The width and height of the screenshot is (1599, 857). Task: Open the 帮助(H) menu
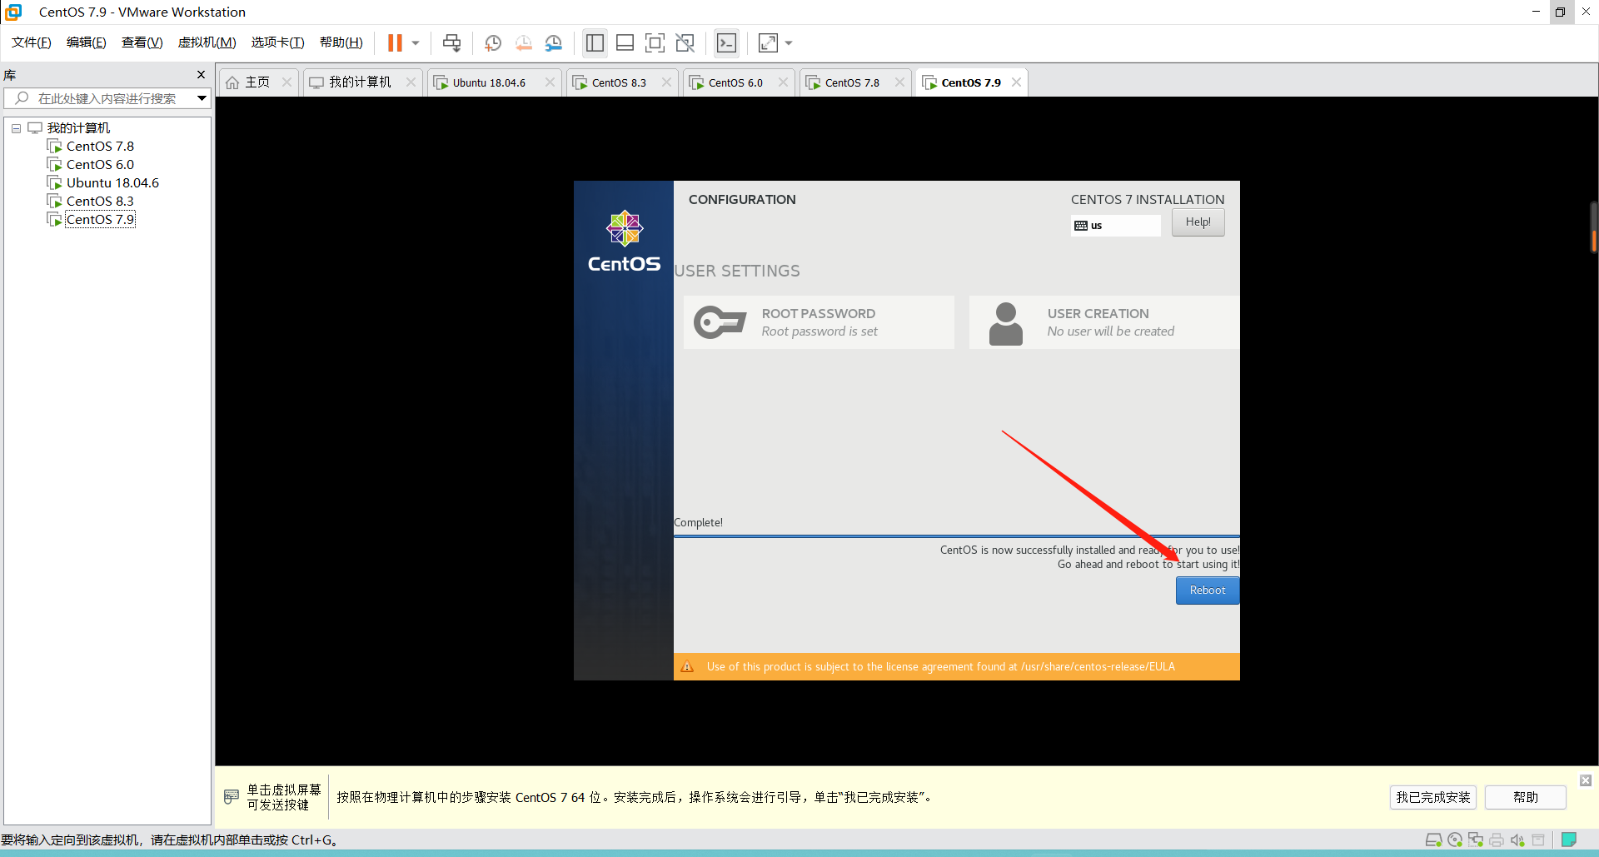[x=341, y=42]
